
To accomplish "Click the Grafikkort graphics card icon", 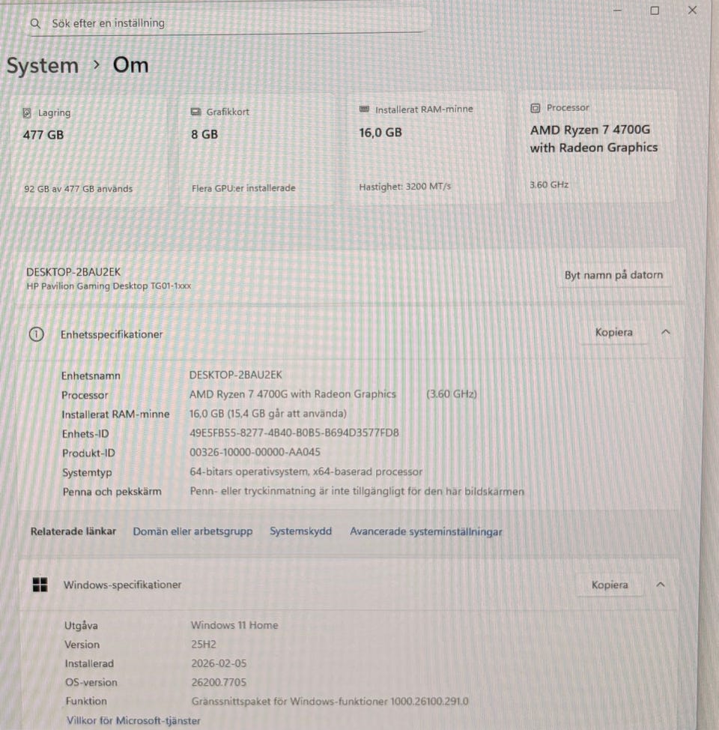I will pyautogui.click(x=196, y=112).
